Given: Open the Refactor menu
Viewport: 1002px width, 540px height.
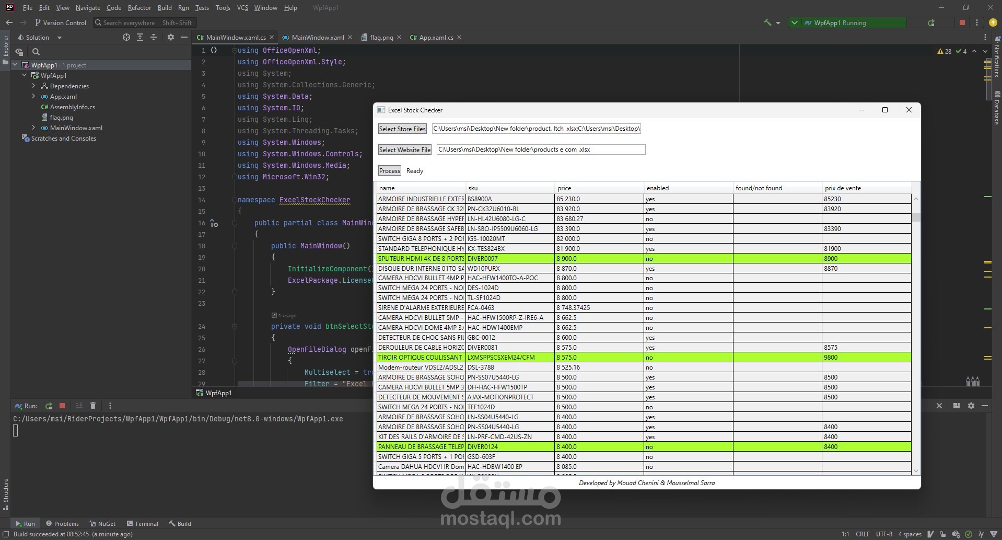Looking at the screenshot, I should 139,8.
